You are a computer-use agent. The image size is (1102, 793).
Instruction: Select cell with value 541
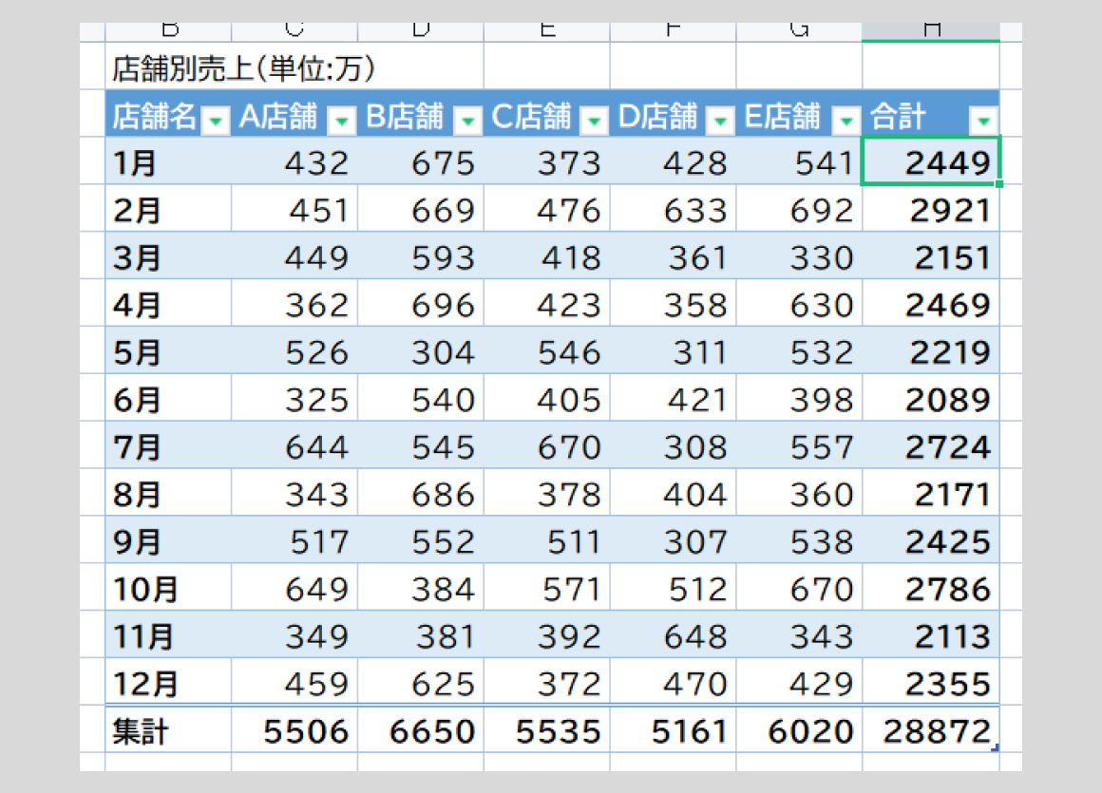(799, 161)
